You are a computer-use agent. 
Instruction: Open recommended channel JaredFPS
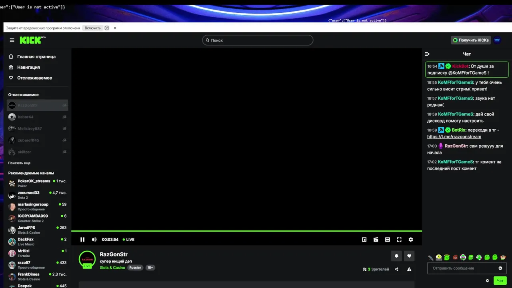[37, 230]
